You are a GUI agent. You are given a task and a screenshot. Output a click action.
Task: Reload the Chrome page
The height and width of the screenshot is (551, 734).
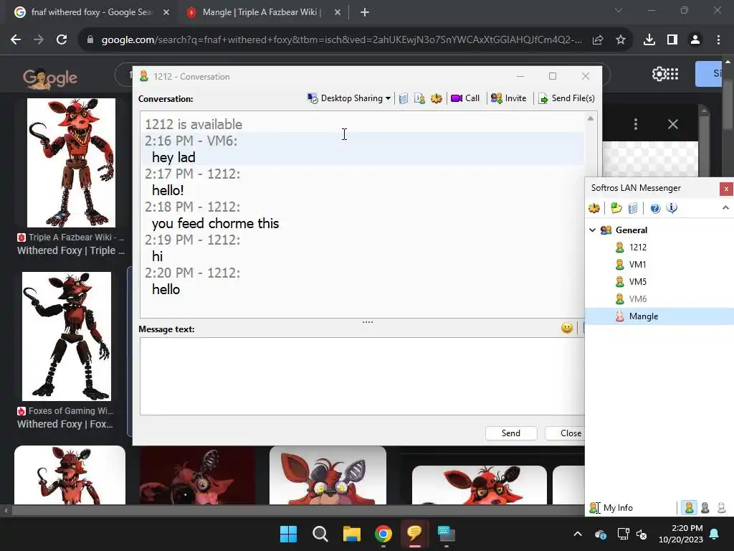click(62, 40)
